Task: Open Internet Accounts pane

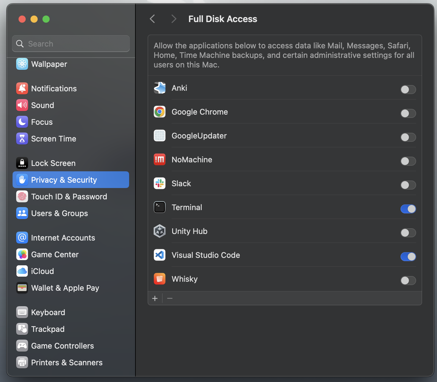Action: (71, 238)
